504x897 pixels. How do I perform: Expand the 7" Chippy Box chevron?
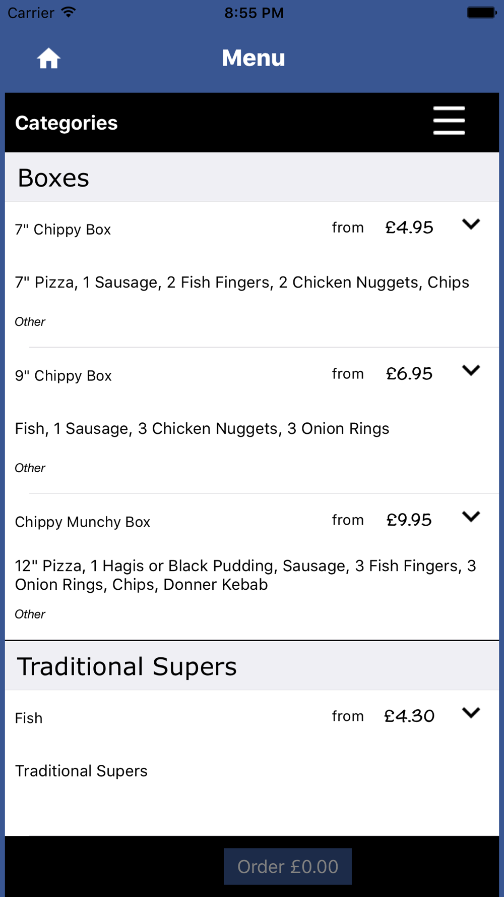471,224
